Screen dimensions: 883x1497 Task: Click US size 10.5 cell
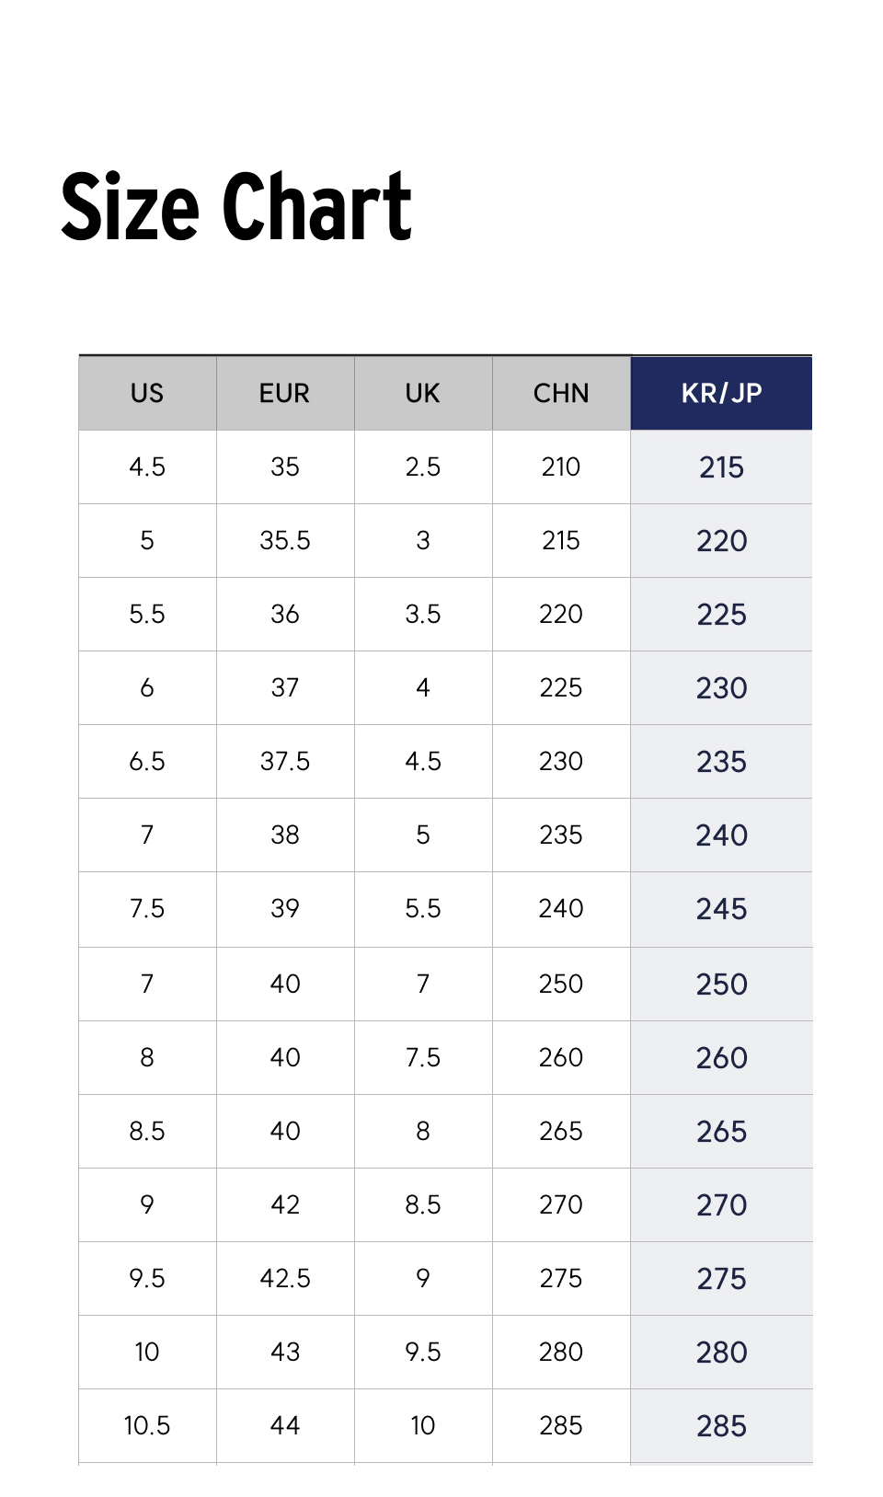point(147,1426)
